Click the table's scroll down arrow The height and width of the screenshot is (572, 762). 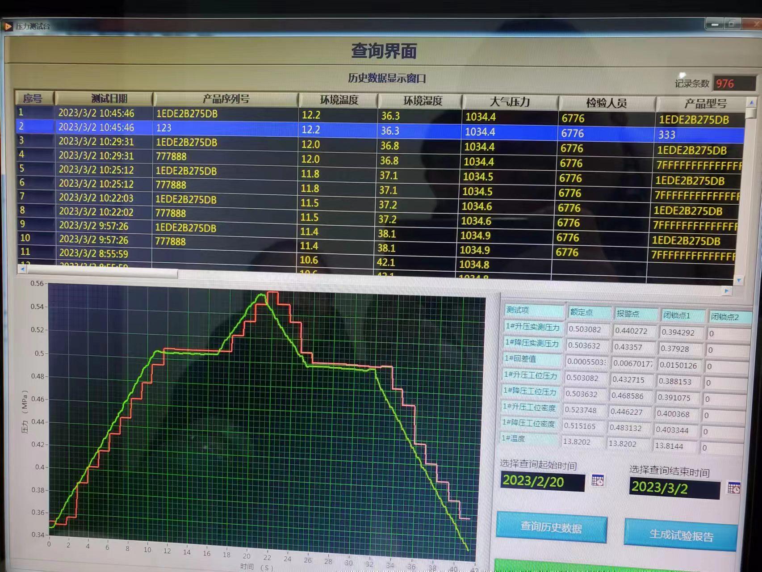click(x=739, y=281)
